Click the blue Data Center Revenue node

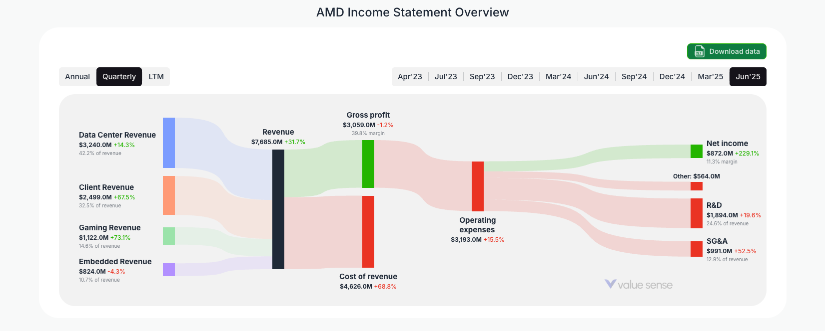pos(168,142)
